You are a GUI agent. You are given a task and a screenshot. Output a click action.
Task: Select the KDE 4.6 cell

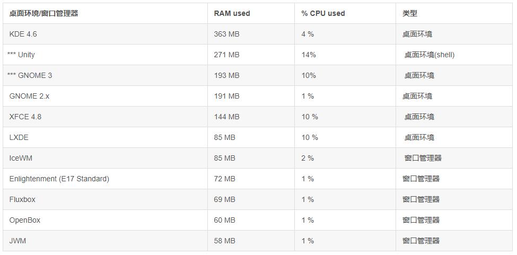23,34
